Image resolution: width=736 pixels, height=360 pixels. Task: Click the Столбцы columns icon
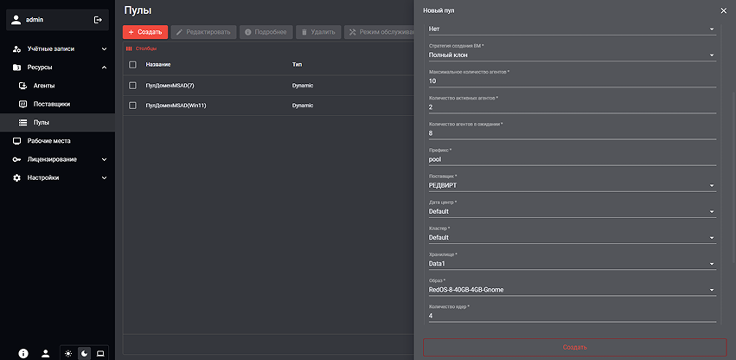coord(131,48)
